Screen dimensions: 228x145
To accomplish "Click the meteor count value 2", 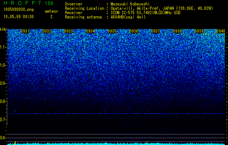I will pos(51,17).
